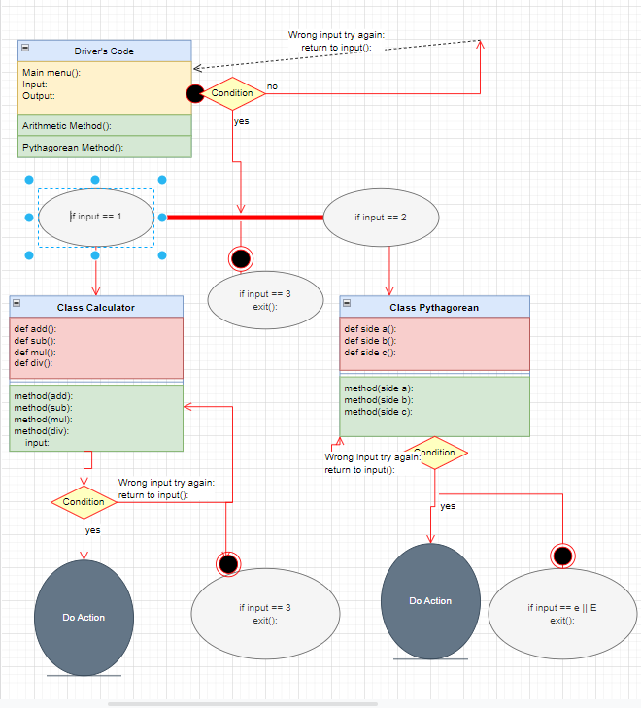Image resolution: width=641 pixels, height=708 pixels.
Task: Select the 'if input == 2' ellipse
Action: pyautogui.click(x=381, y=218)
